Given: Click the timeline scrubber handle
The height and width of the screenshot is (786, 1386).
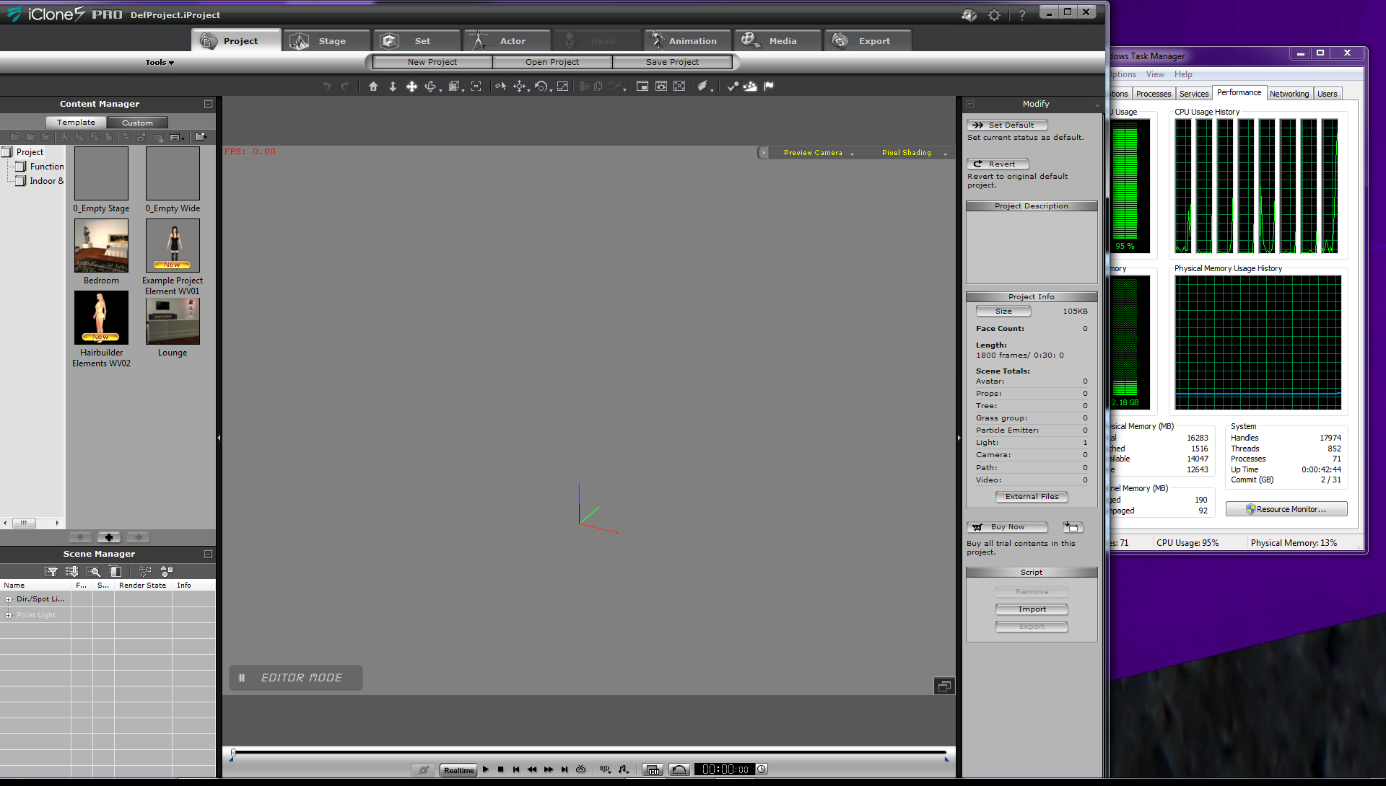Looking at the screenshot, I should click(x=233, y=753).
